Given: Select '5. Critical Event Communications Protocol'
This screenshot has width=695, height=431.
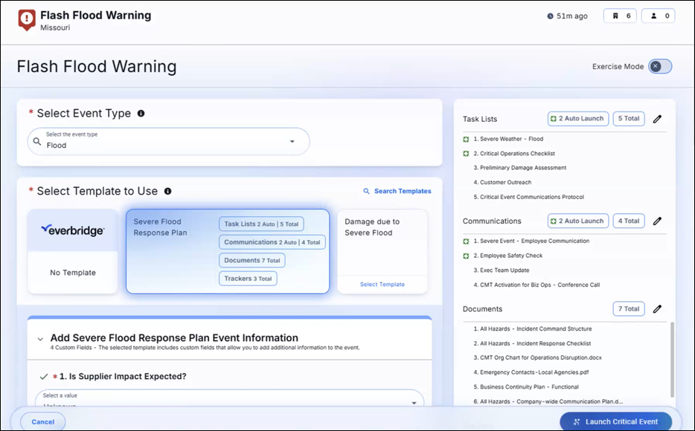Looking at the screenshot, I should click(x=529, y=197).
